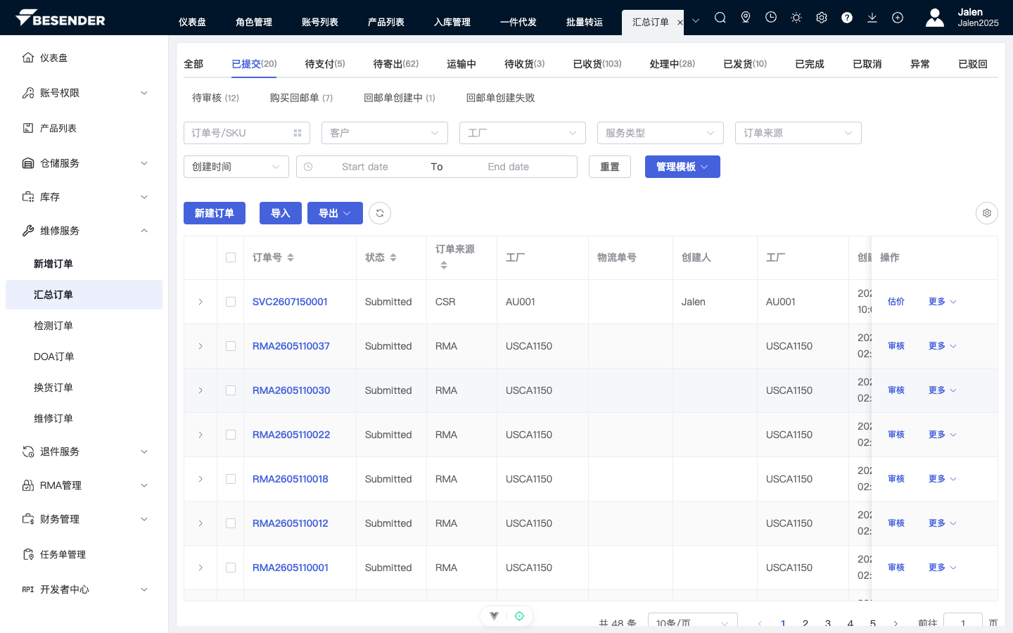
Task: Check the RMA2605110018 row checkbox
Action: pyautogui.click(x=231, y=479)
